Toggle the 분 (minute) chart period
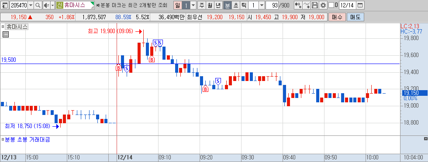 tap(227, 5)
